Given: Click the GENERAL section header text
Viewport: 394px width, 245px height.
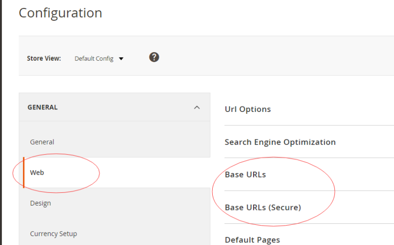Looking at the screenshot, I should 42,107.
